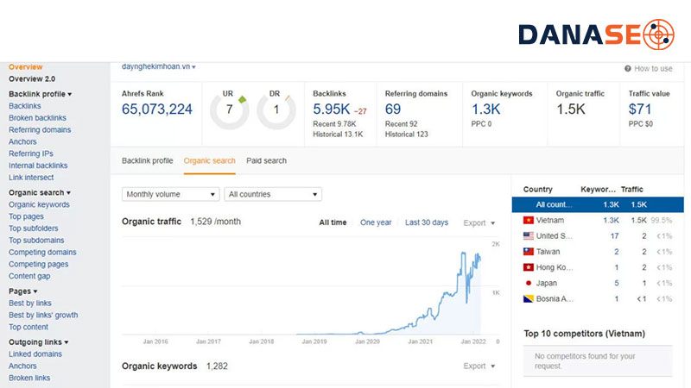The width and height of the screenshot is (691, 388).
Task: Click the Organic keywords metric 1.3K
Action: (x=485, y=110)
